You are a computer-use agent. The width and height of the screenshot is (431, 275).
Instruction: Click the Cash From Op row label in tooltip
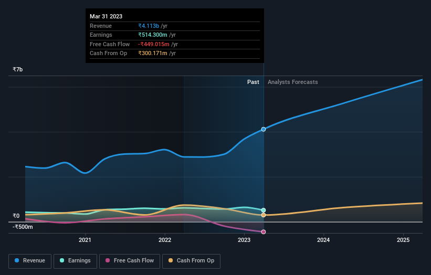pos(108,54)
